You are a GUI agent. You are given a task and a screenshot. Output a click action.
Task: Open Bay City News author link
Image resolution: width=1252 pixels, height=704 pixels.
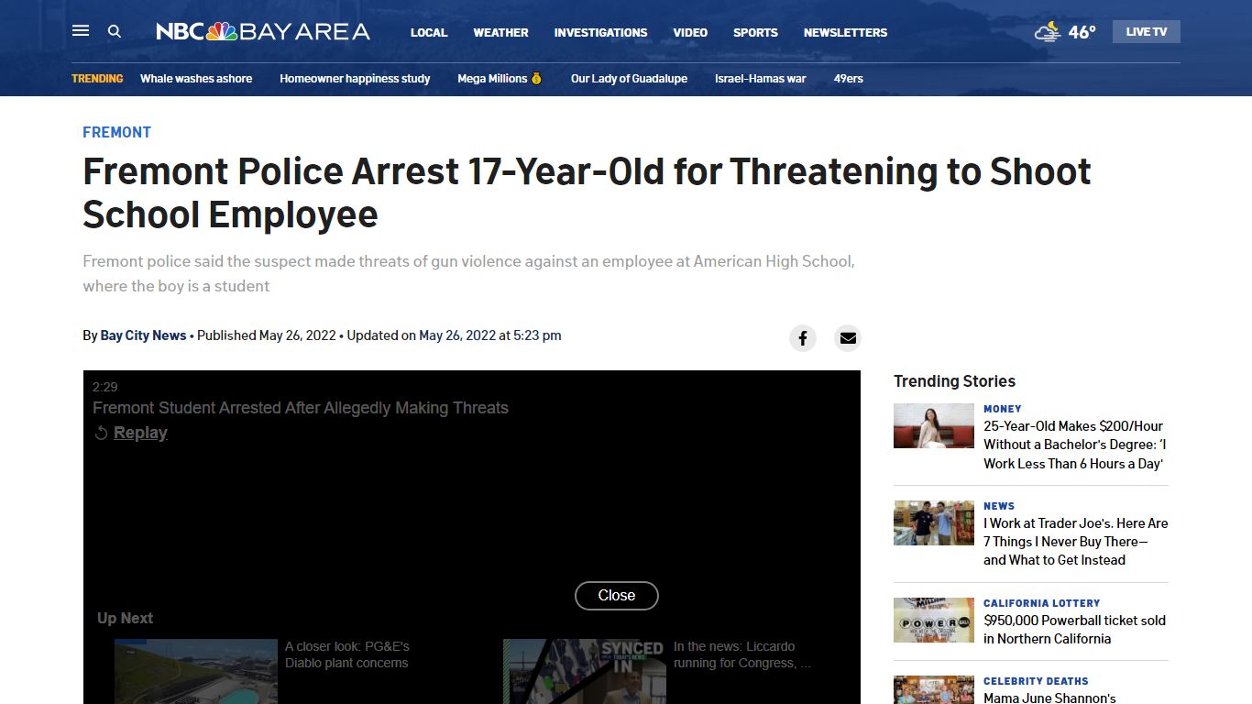[143, 335]
